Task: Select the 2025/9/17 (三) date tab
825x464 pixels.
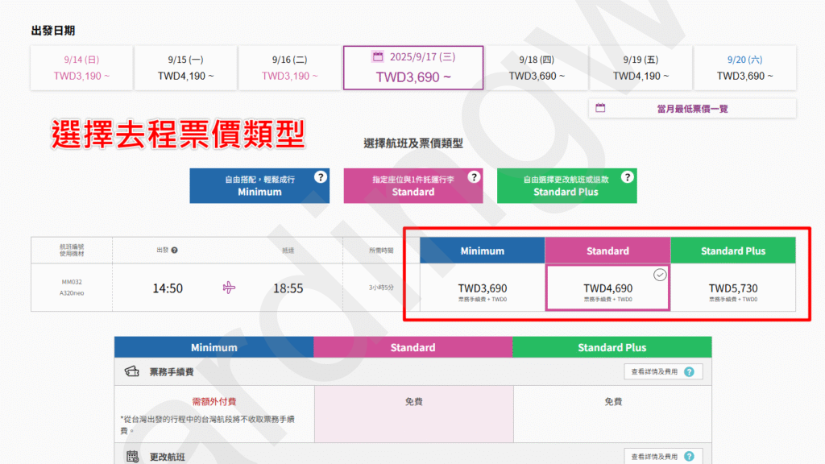Action: pyautogui.click(x=413, y=68)
